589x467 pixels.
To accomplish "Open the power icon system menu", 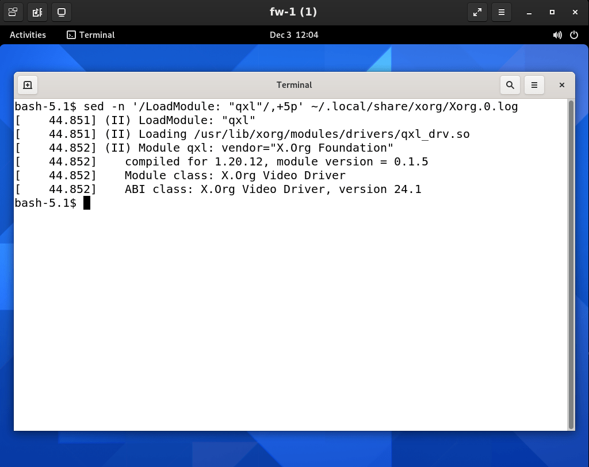I will click(x=573, y=35).
